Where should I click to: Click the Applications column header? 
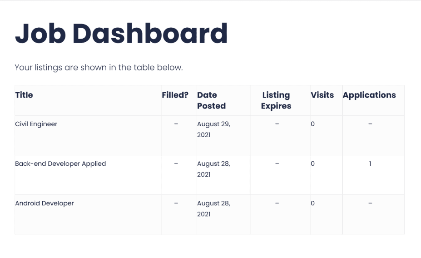pos(369,95)
